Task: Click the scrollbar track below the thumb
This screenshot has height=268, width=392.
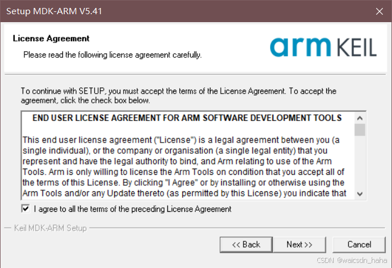Action: (x=360, y=162)
